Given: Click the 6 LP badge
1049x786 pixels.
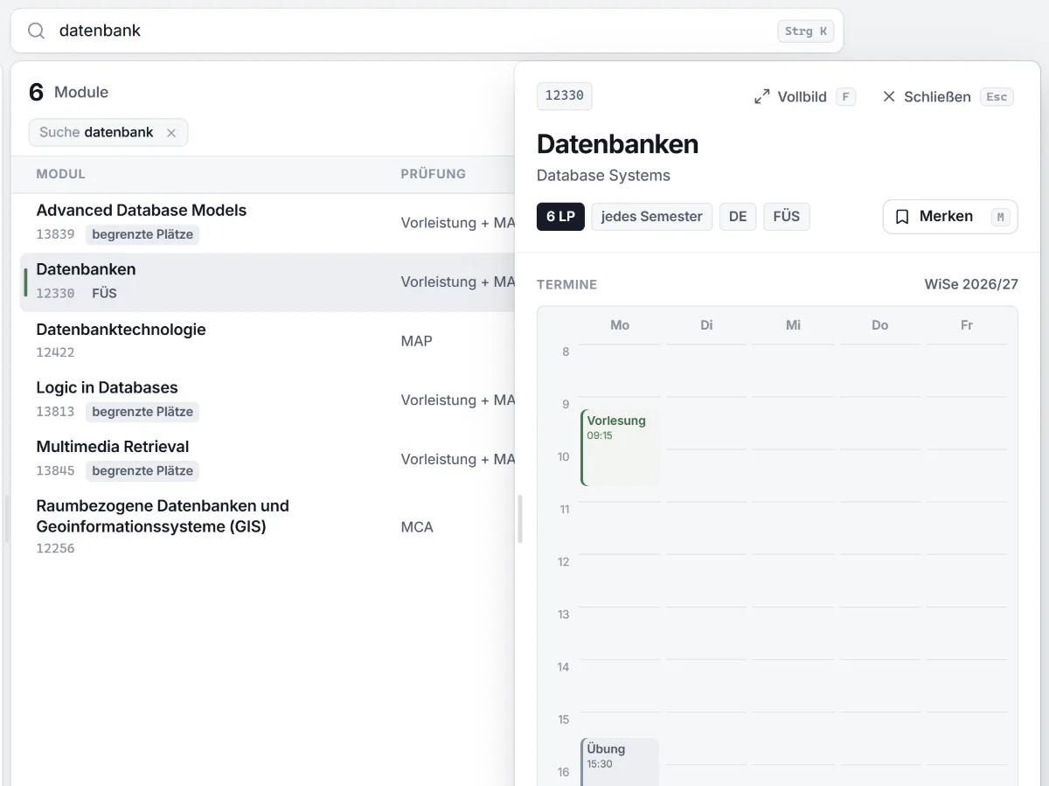Looking at the screenshot, I should coord(560,217).
